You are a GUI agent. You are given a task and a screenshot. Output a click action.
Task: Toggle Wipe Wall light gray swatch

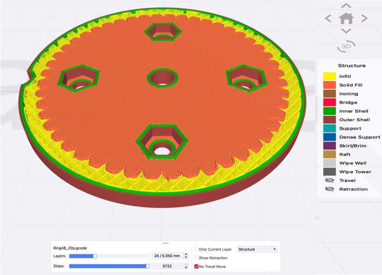329,163
